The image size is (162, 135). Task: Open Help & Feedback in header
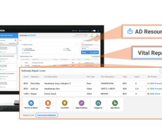(84, 31)
